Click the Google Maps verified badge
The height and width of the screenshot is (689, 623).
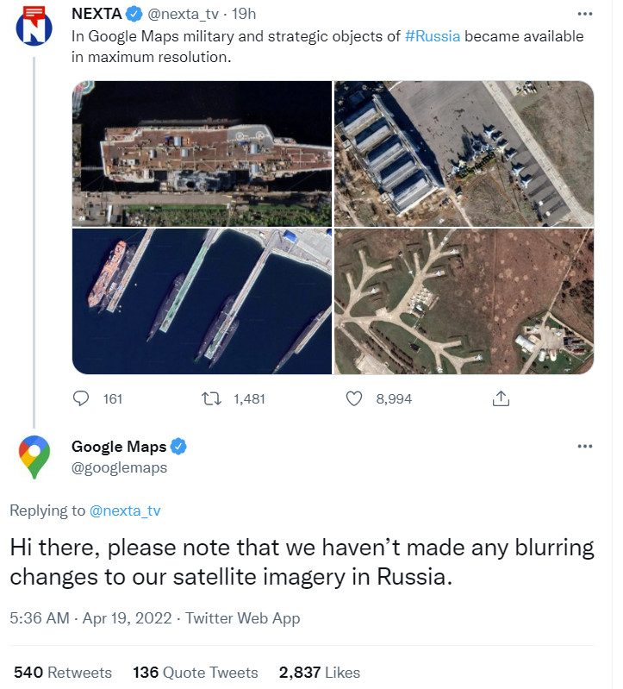tap(179, 447)
